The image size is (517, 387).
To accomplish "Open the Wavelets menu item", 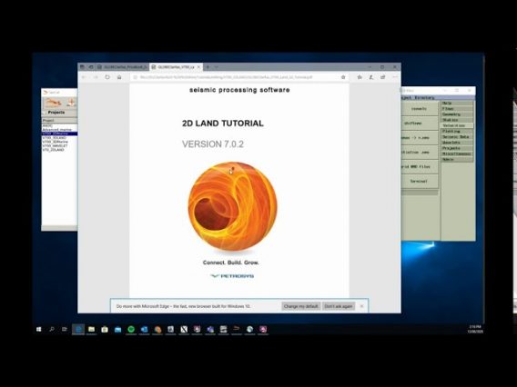I will click(x=457, y=143).
